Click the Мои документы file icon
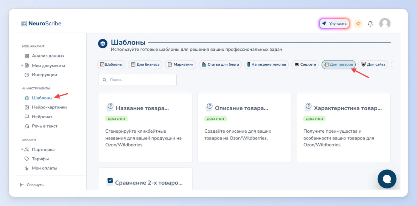This screenshot has width=417, height=206. tap(27, 66)
